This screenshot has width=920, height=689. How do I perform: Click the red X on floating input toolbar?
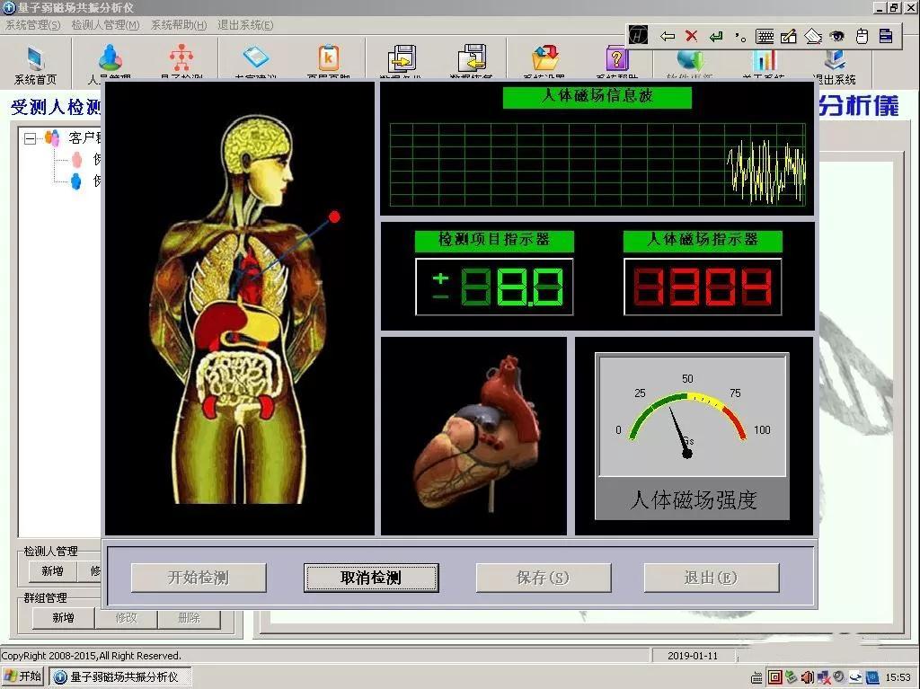(x=691, y=36)
